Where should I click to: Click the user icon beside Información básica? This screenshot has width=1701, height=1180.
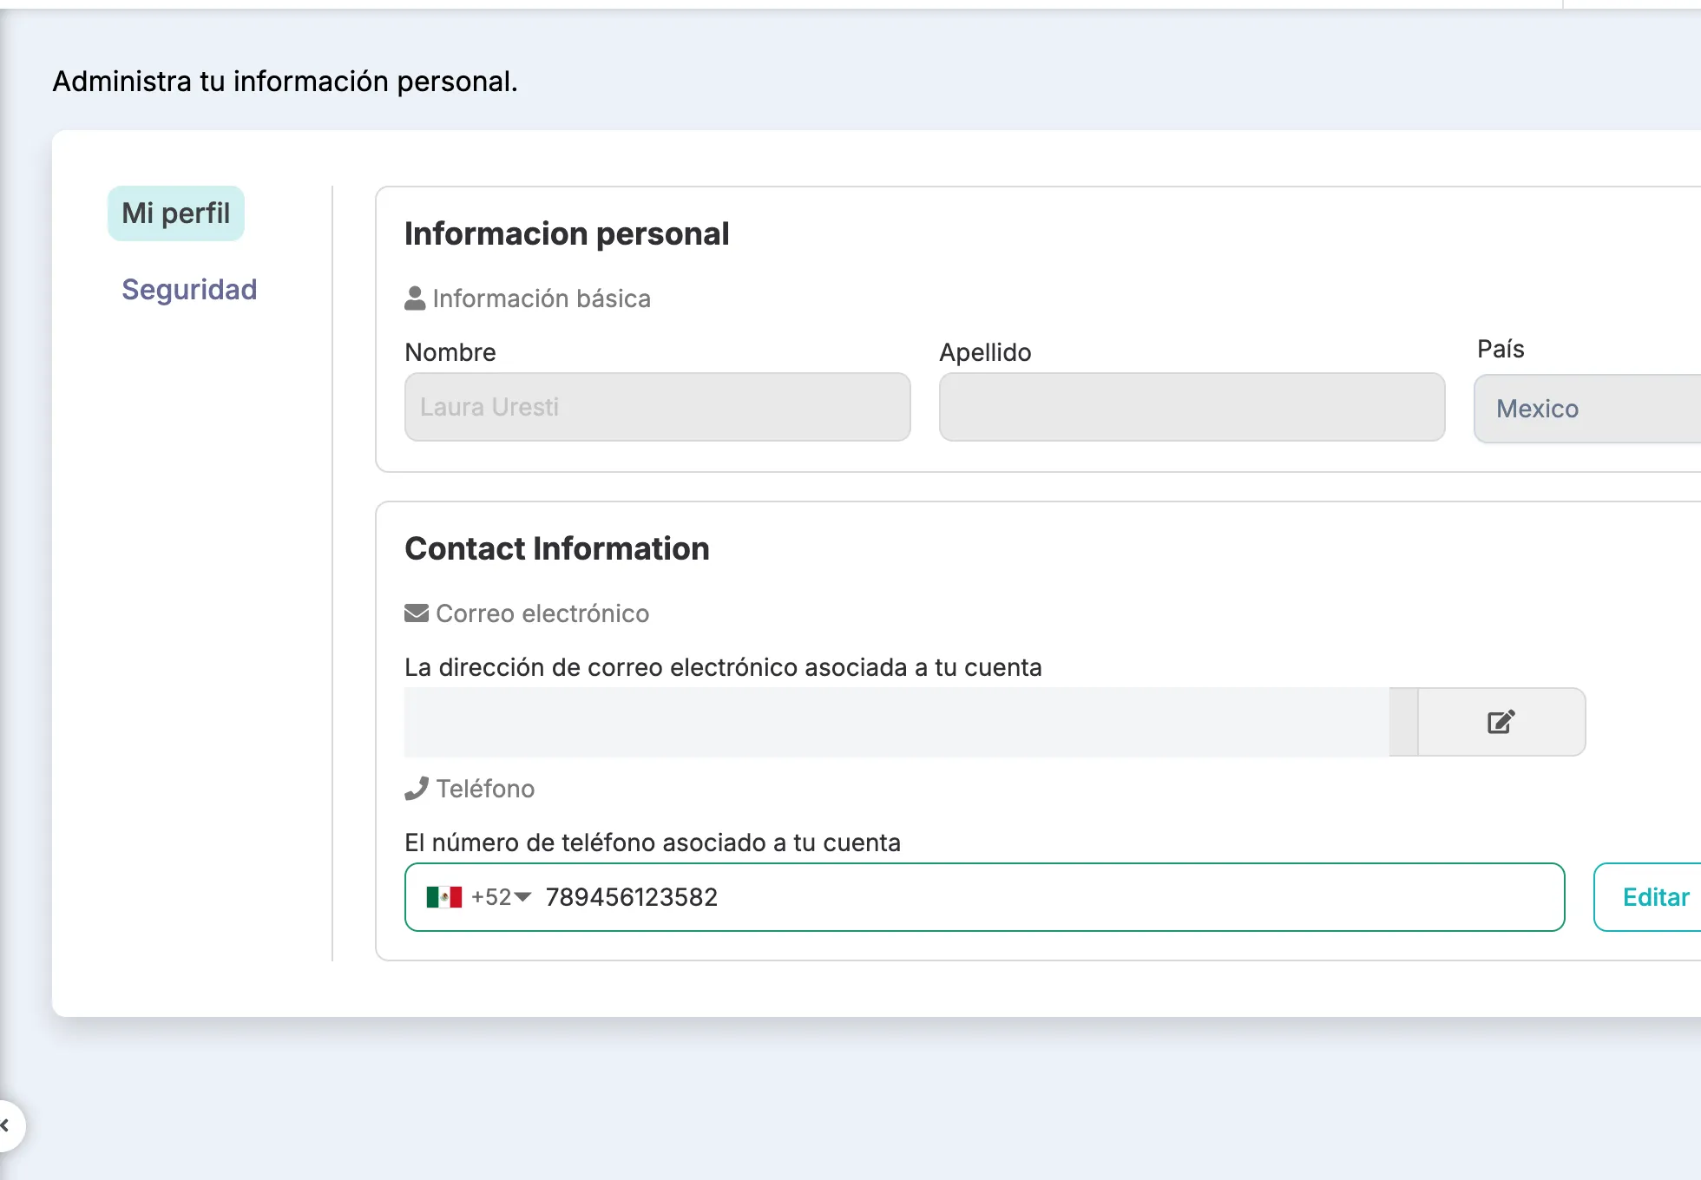[x=415, y=298]
